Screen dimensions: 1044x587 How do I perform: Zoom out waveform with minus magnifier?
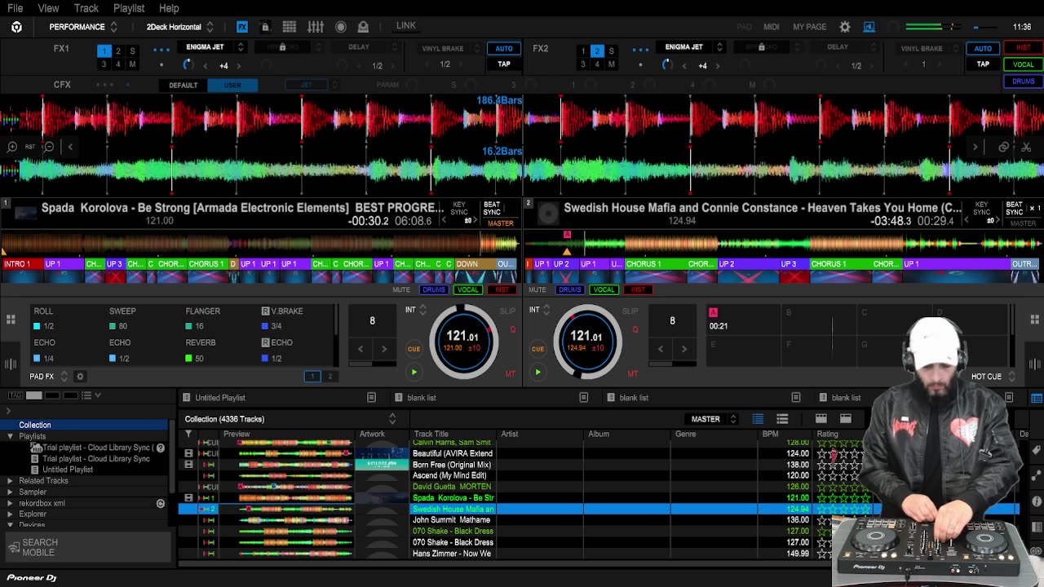coord(49,147)
